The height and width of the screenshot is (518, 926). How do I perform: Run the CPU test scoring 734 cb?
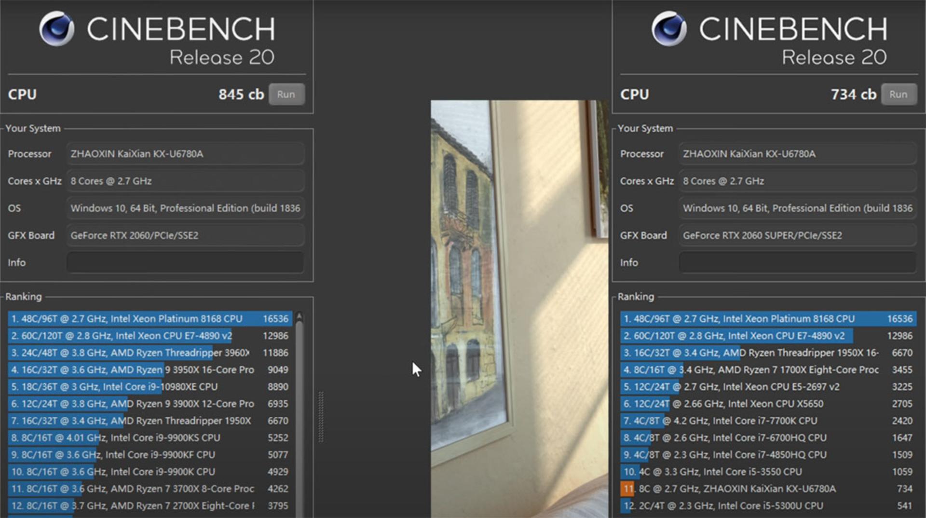[899, 94]
